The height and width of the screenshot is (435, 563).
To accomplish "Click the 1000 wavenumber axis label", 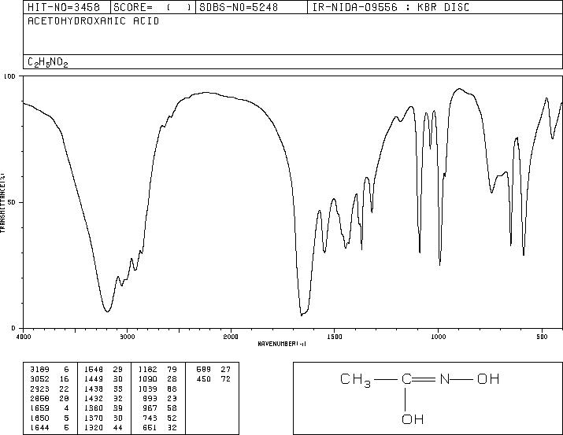I will [x=438, y=337].
